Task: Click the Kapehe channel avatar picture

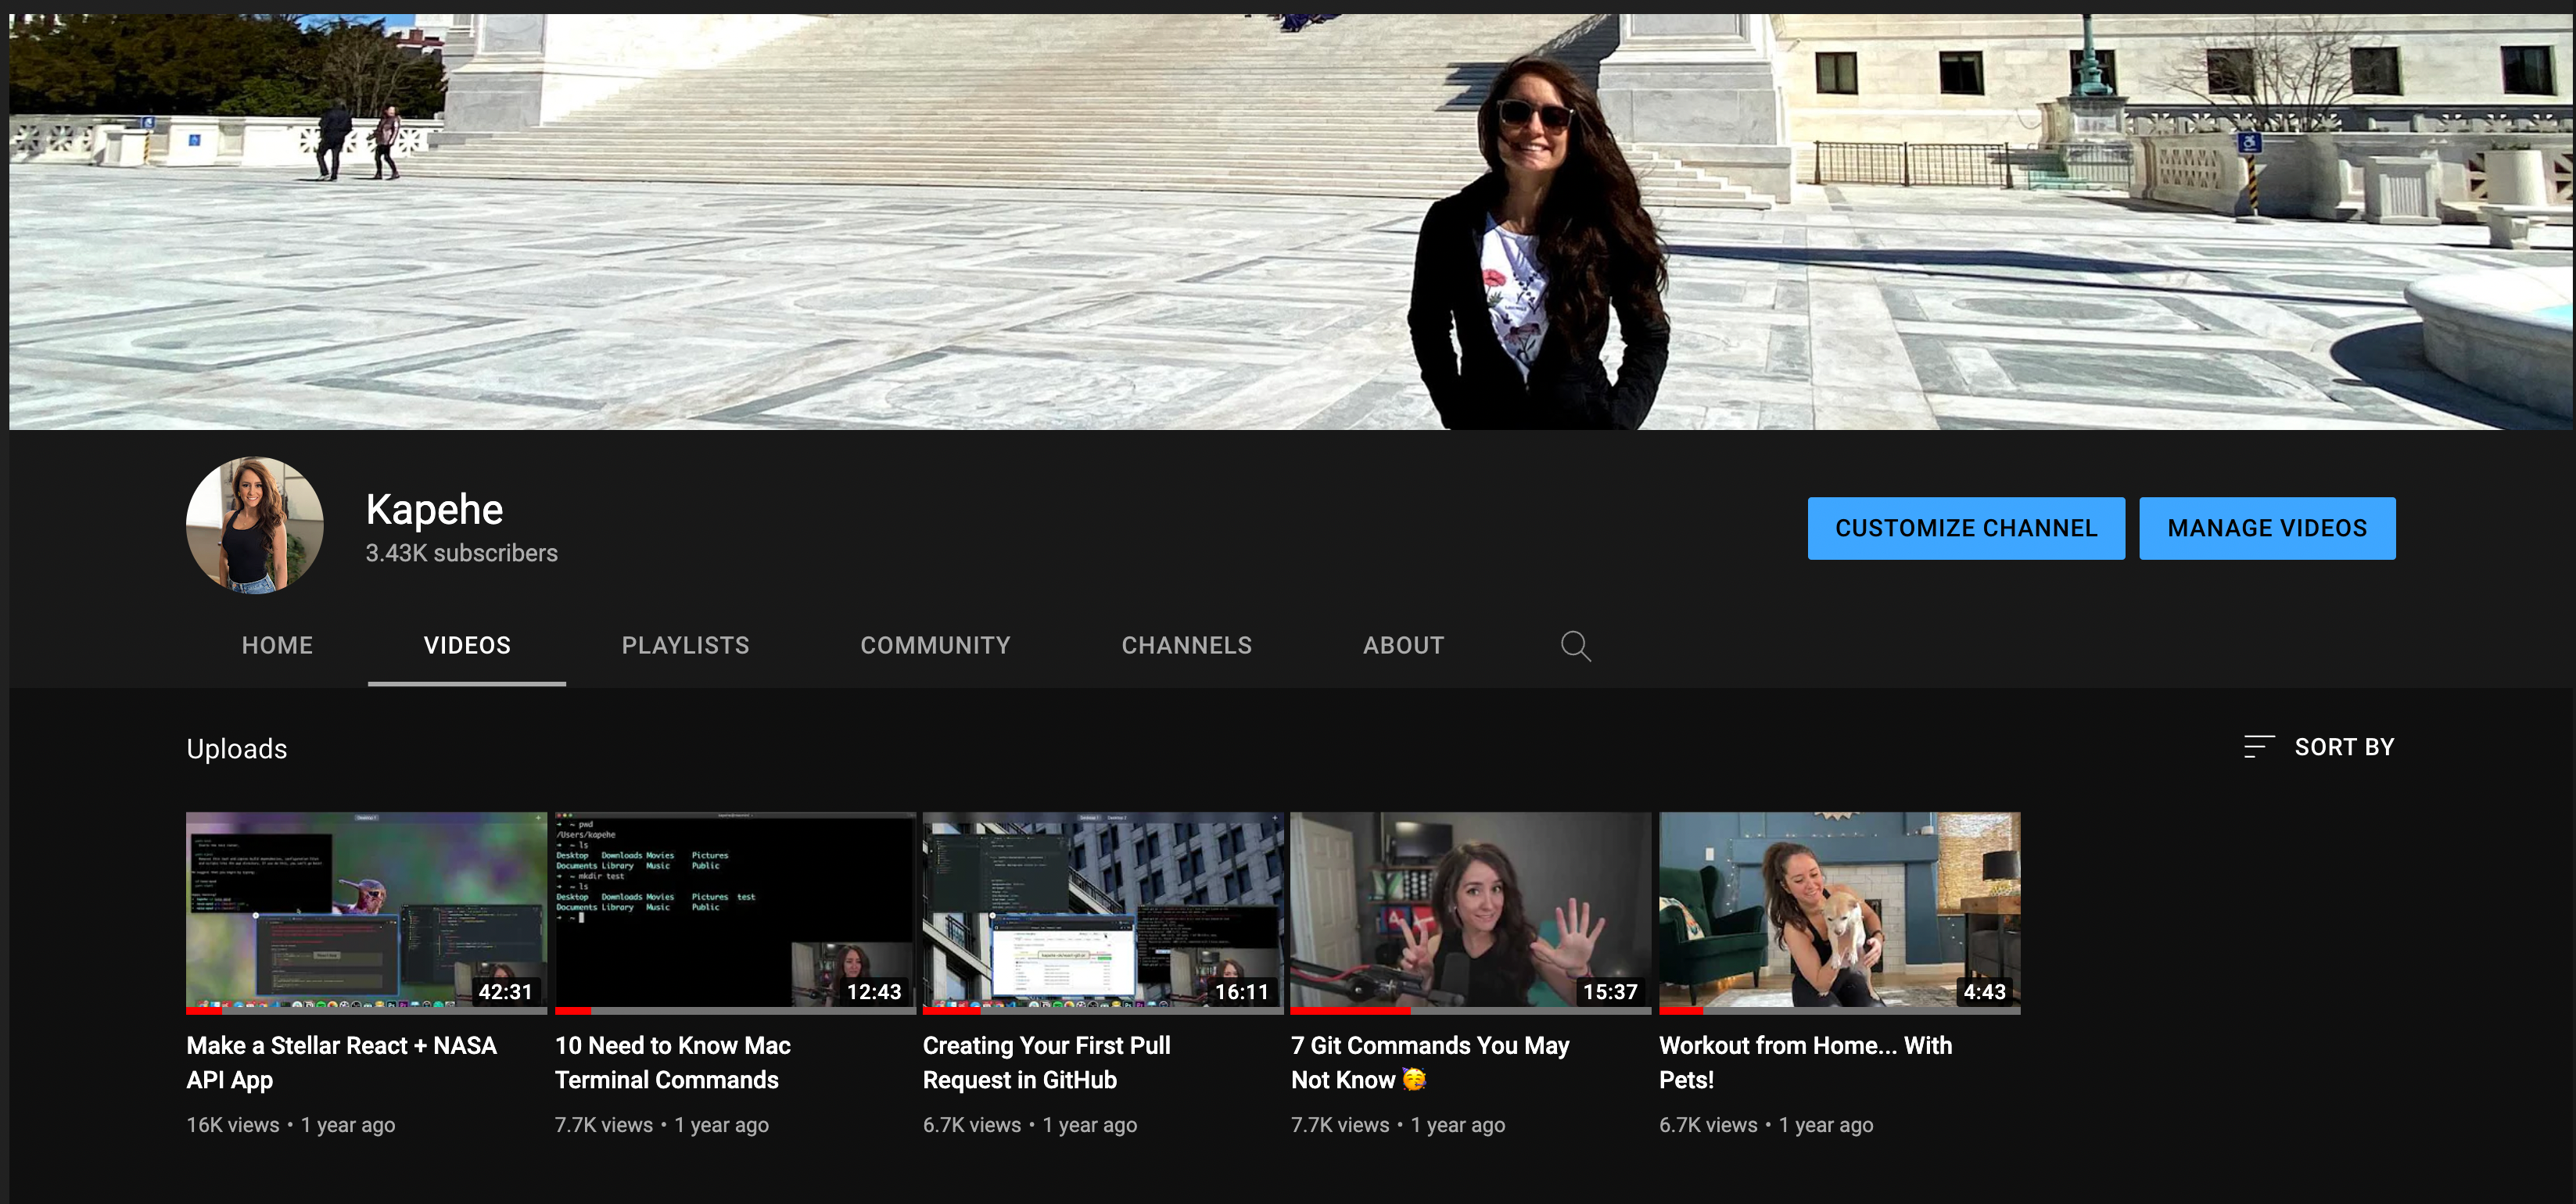Action: click(x=255, y=525)
